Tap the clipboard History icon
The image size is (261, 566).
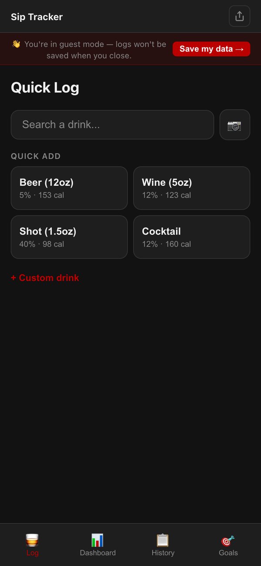163,540
